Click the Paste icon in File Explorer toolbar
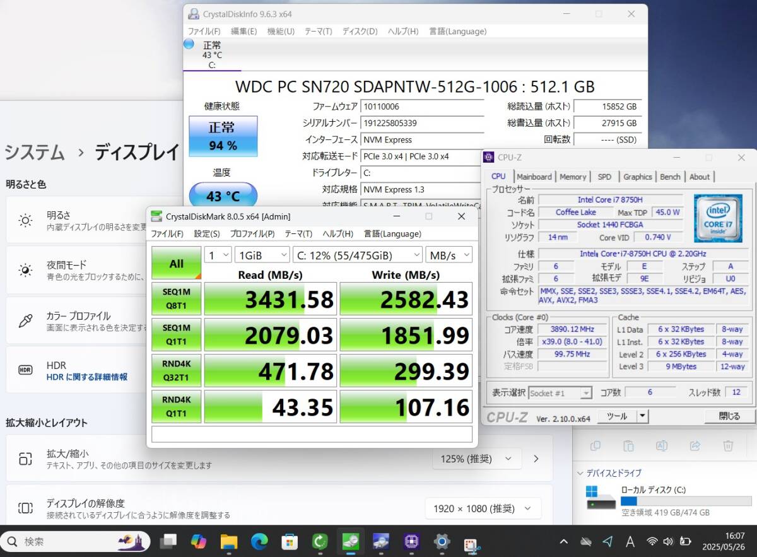The image size is (757, 557). 628,446
